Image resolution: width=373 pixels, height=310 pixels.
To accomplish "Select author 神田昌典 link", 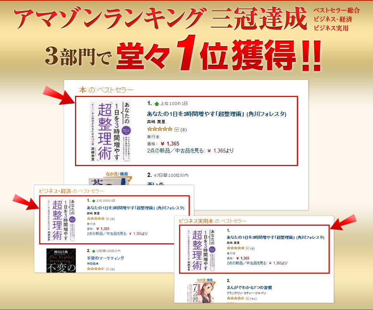I will click(93, 264).
